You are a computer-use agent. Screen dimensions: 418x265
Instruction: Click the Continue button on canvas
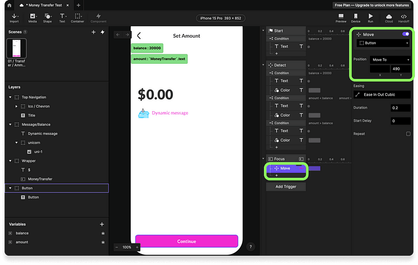(x=187, y=241)
